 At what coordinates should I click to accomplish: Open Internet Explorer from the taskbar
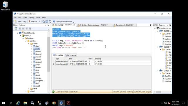[18, 103]
